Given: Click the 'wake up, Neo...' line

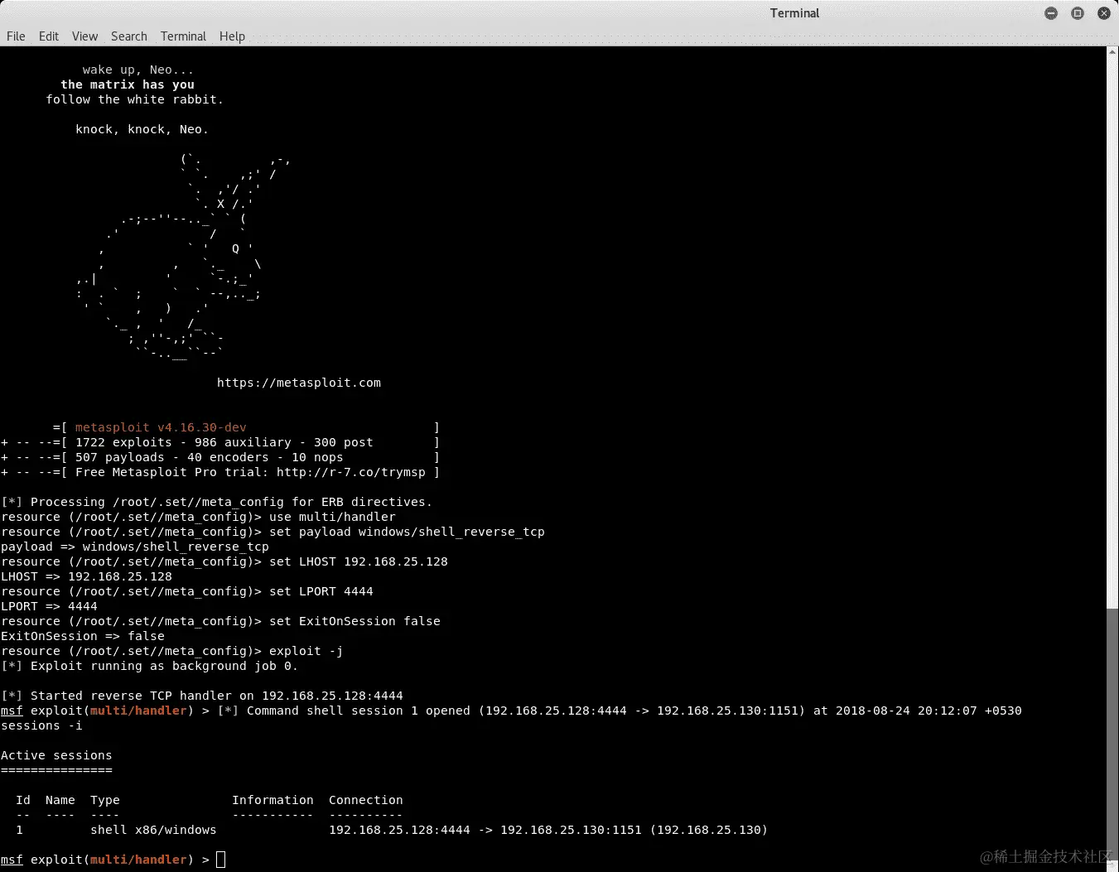Looking at the screenshot, I should point(138,70).
